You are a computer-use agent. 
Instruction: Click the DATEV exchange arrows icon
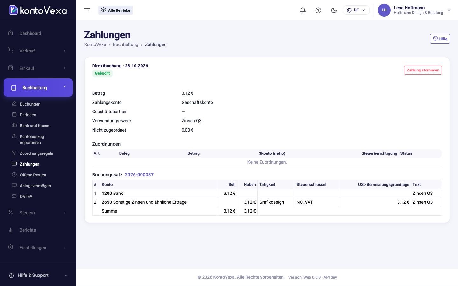[x=14, y=196]
